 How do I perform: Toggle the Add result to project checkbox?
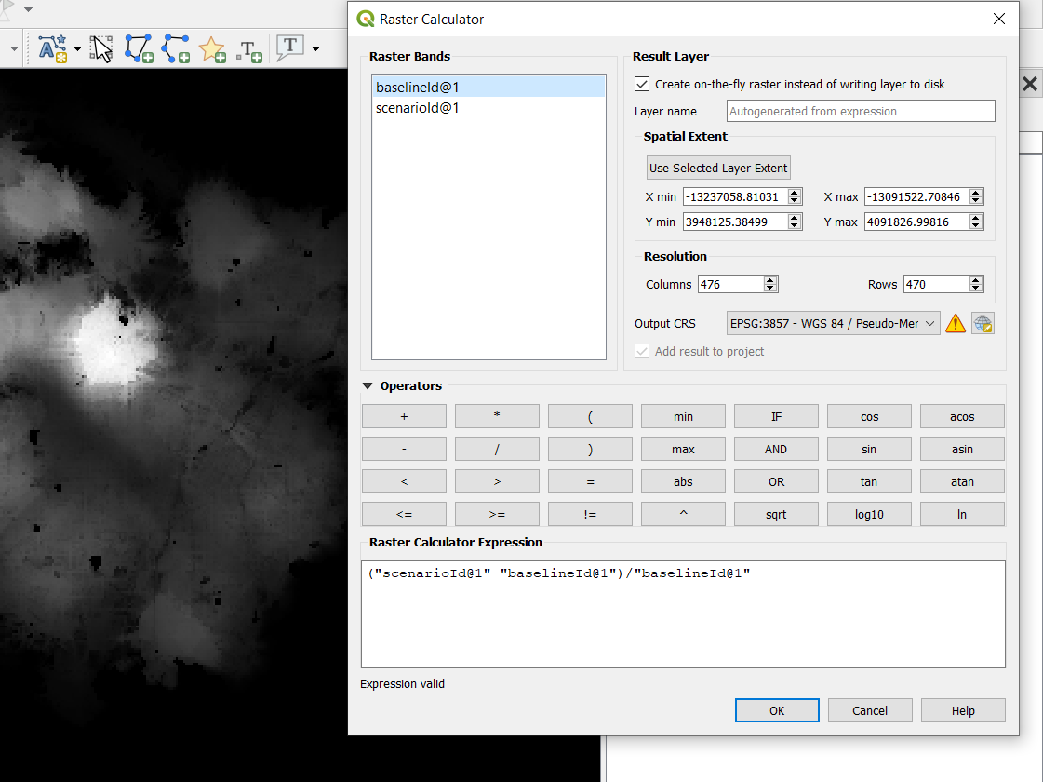coord(641,351)
